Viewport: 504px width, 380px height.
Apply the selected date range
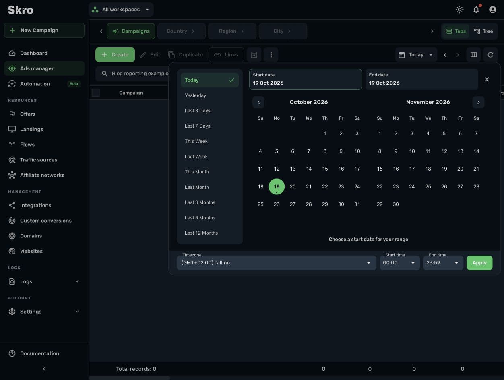pyautogui.click(x=479, y=263)
